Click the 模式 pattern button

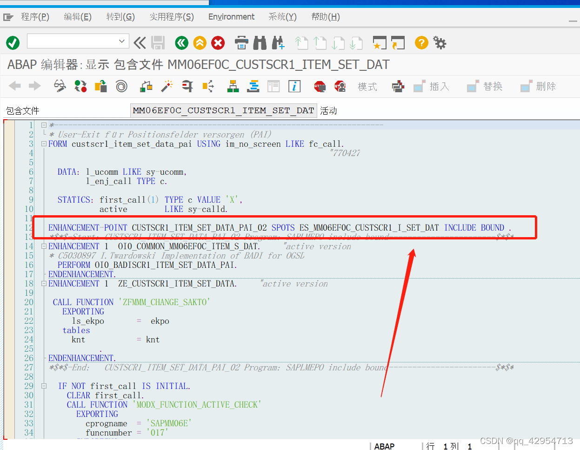pos(367,86)
